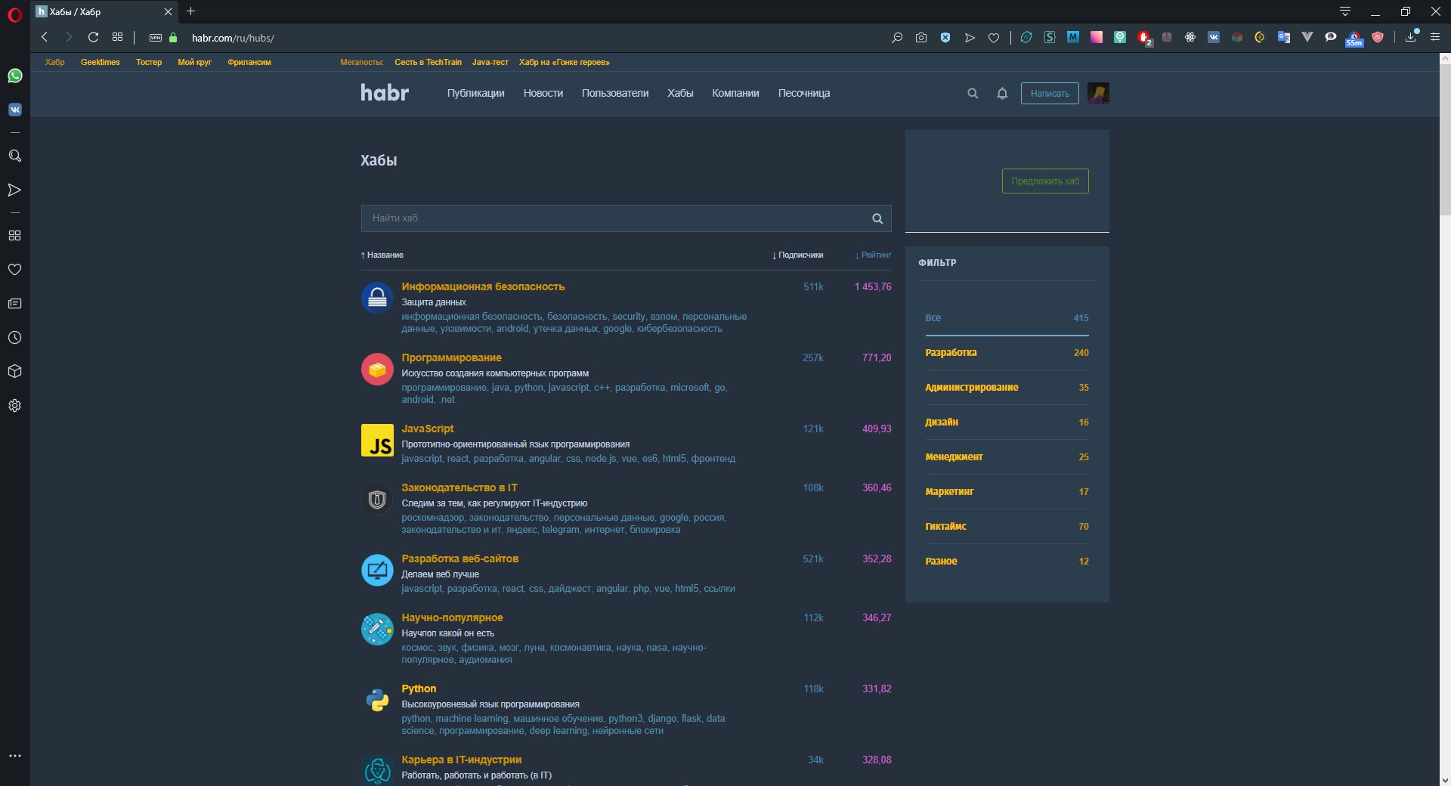Reload the current page
Viewport: 1451px width, 786px height.
(93, 37)
